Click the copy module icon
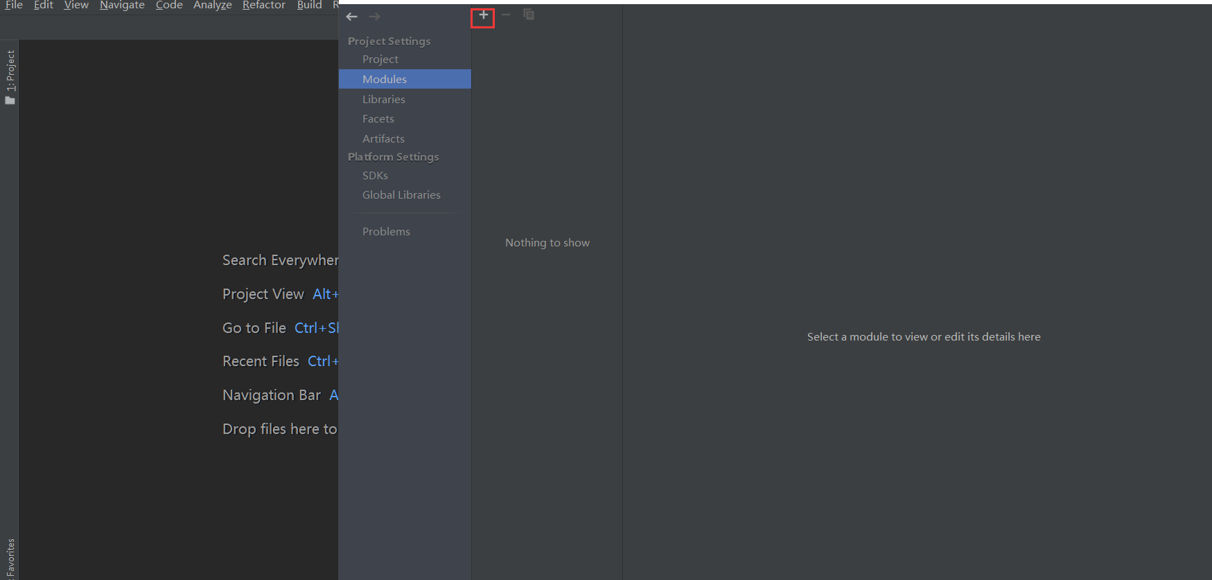Viewport: 1212px width, 580px height. (x=529, y=15)
